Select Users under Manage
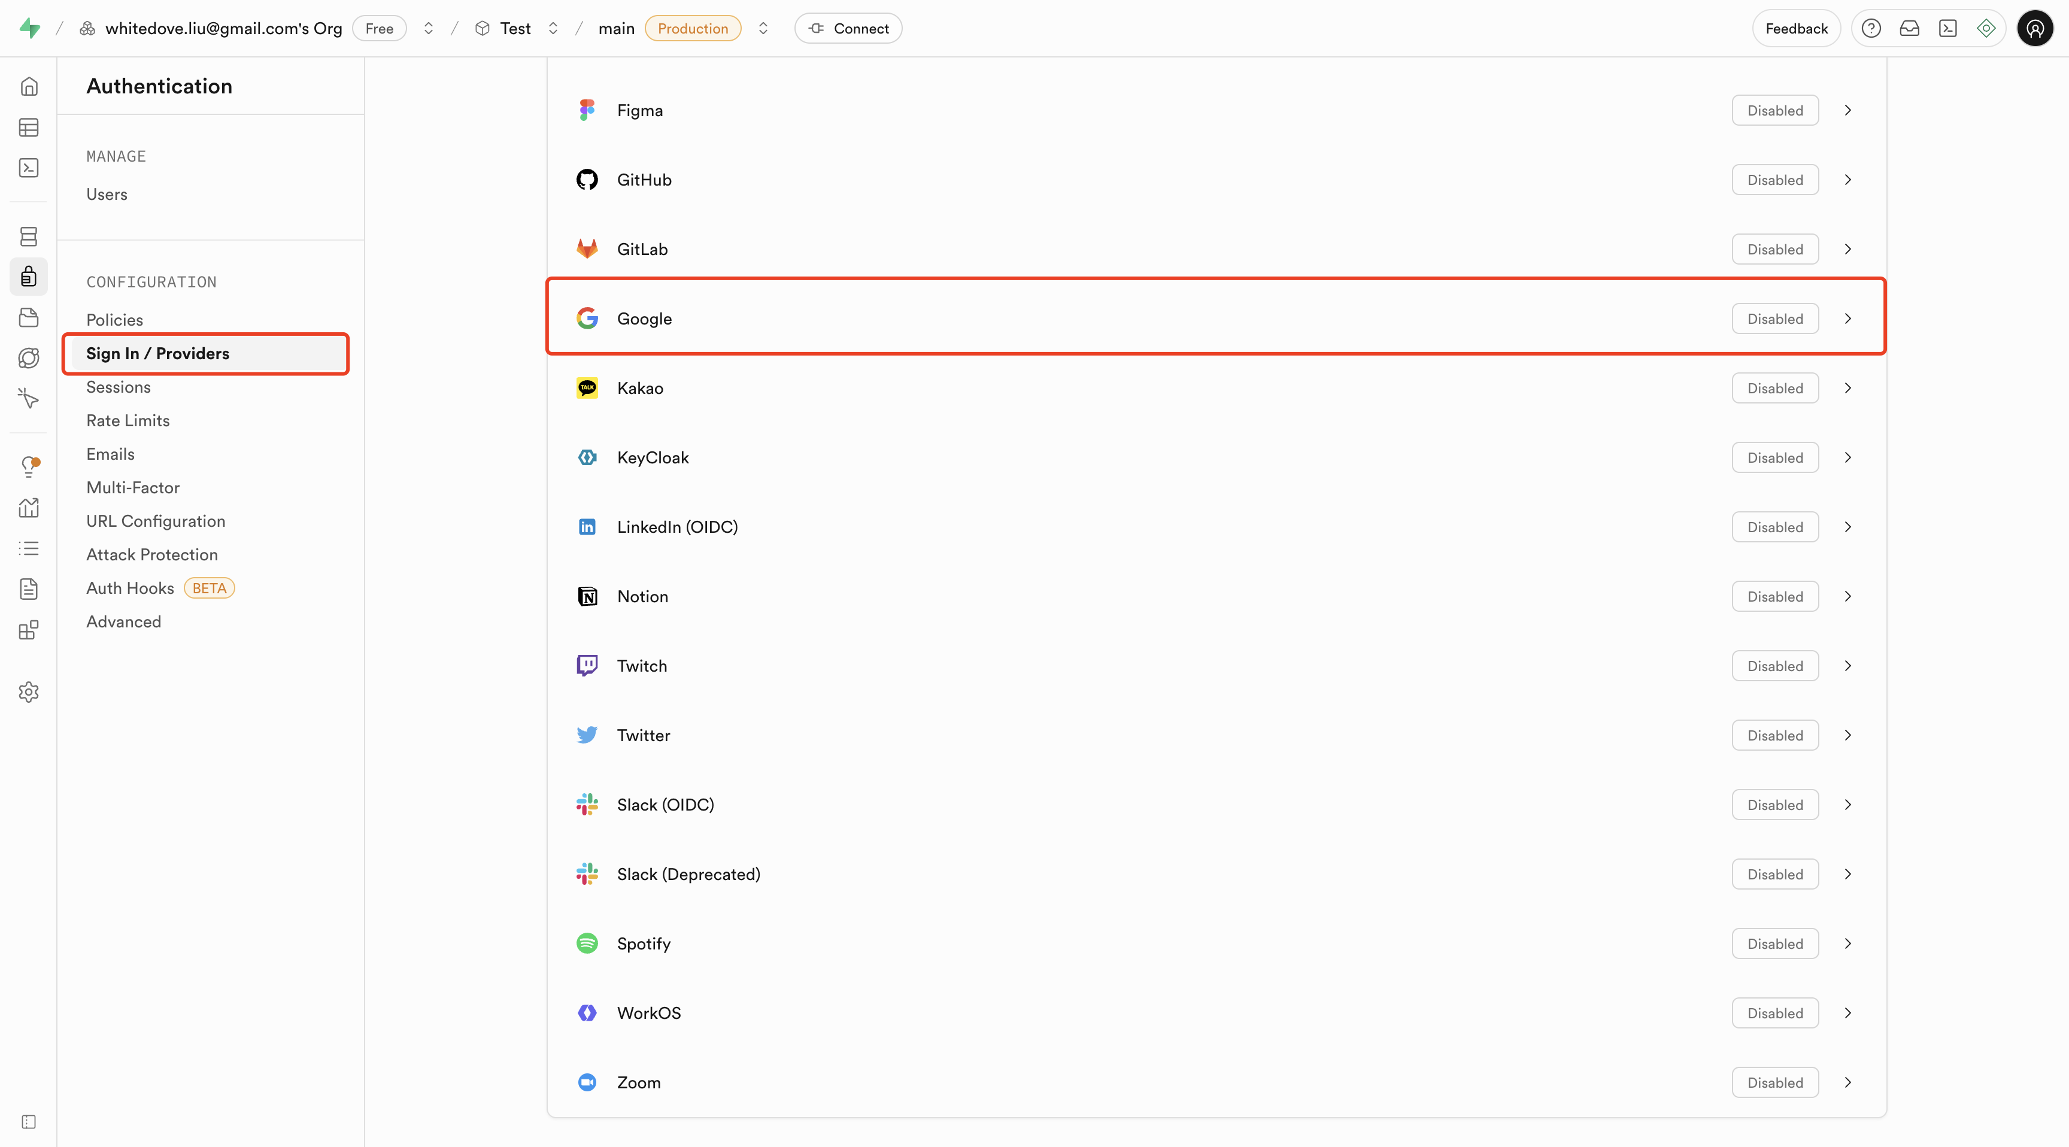This screenshot has height=1147, width=2069. coord(107,195)
